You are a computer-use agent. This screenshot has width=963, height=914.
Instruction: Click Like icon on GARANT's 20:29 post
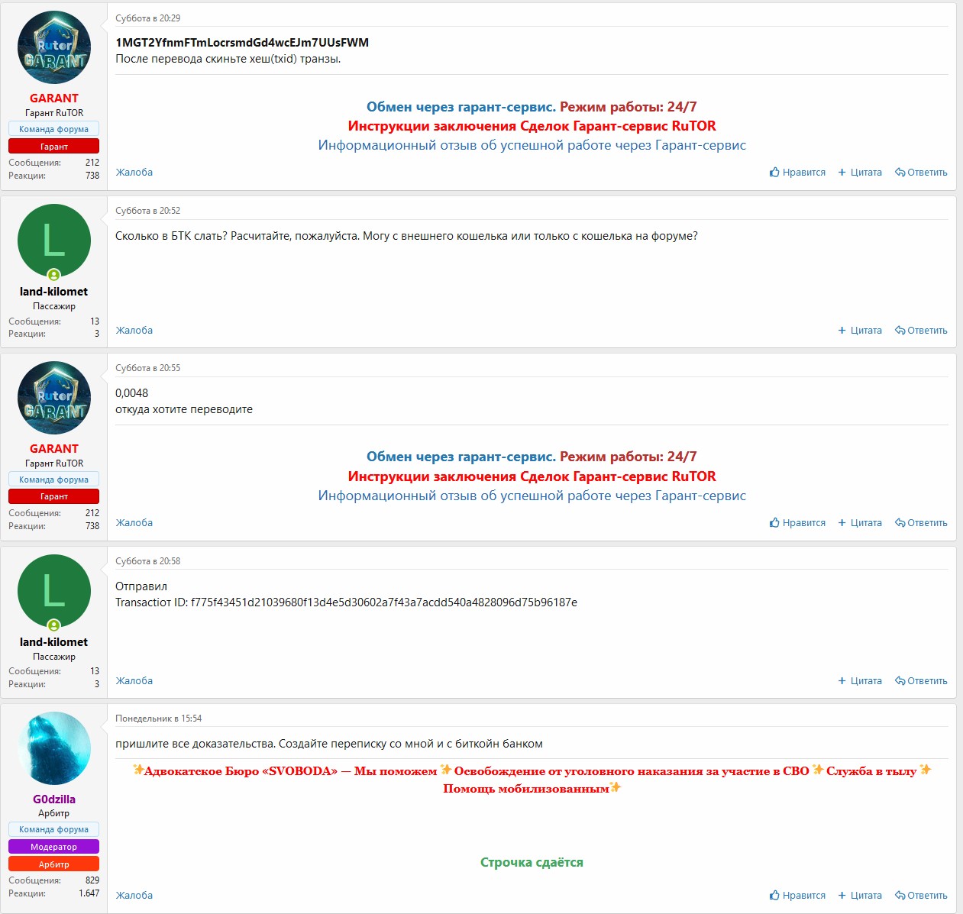774,173
